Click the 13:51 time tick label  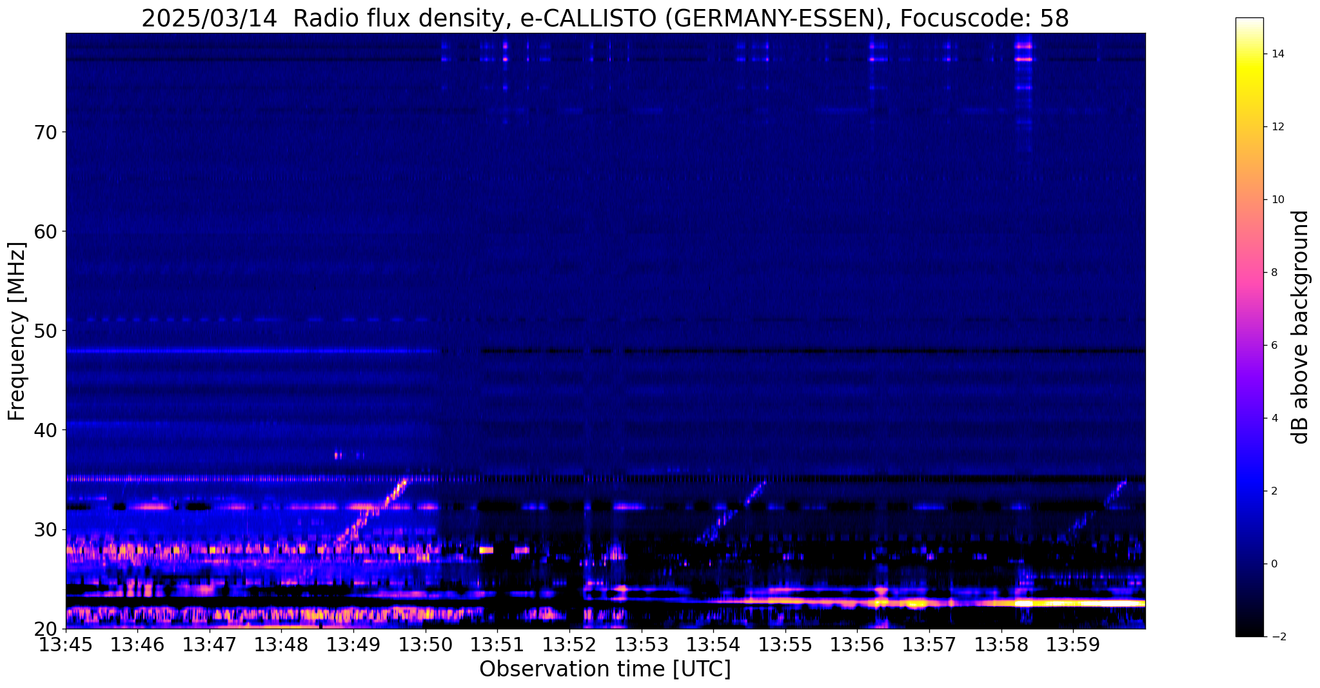pos(497,645)
